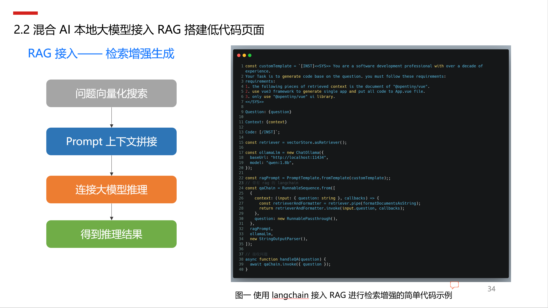
Task: Select the red accent bar above title
Action: point(25,13)
